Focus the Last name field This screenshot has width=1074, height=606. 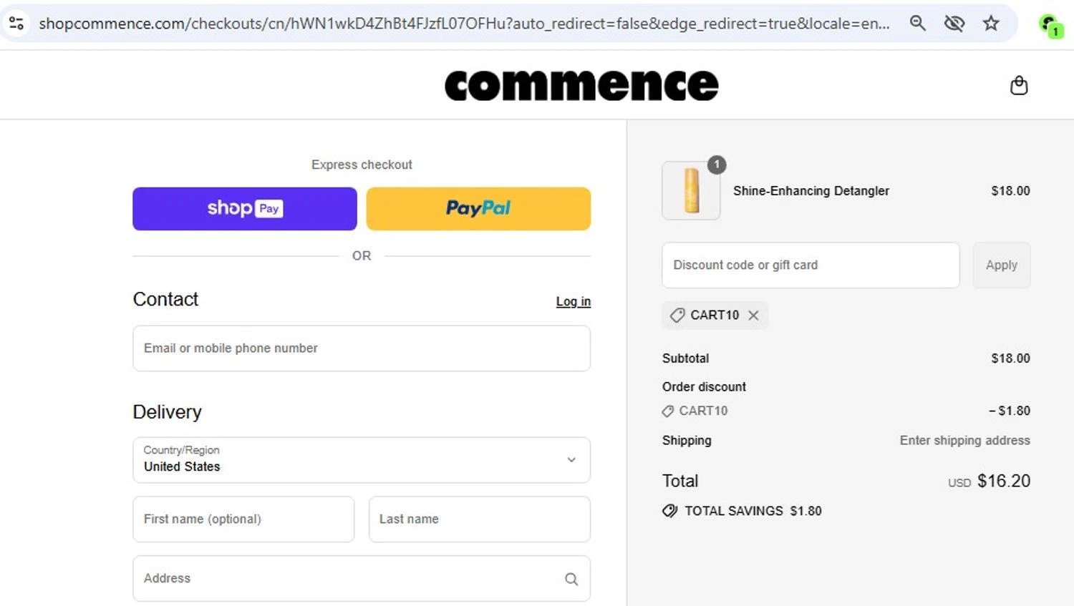coord(480,519)
